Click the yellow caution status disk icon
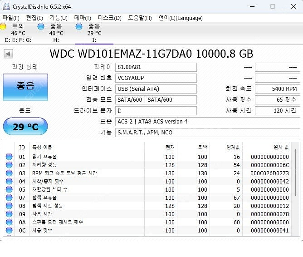Screen dimensions: 303x257 click(3, 26)
